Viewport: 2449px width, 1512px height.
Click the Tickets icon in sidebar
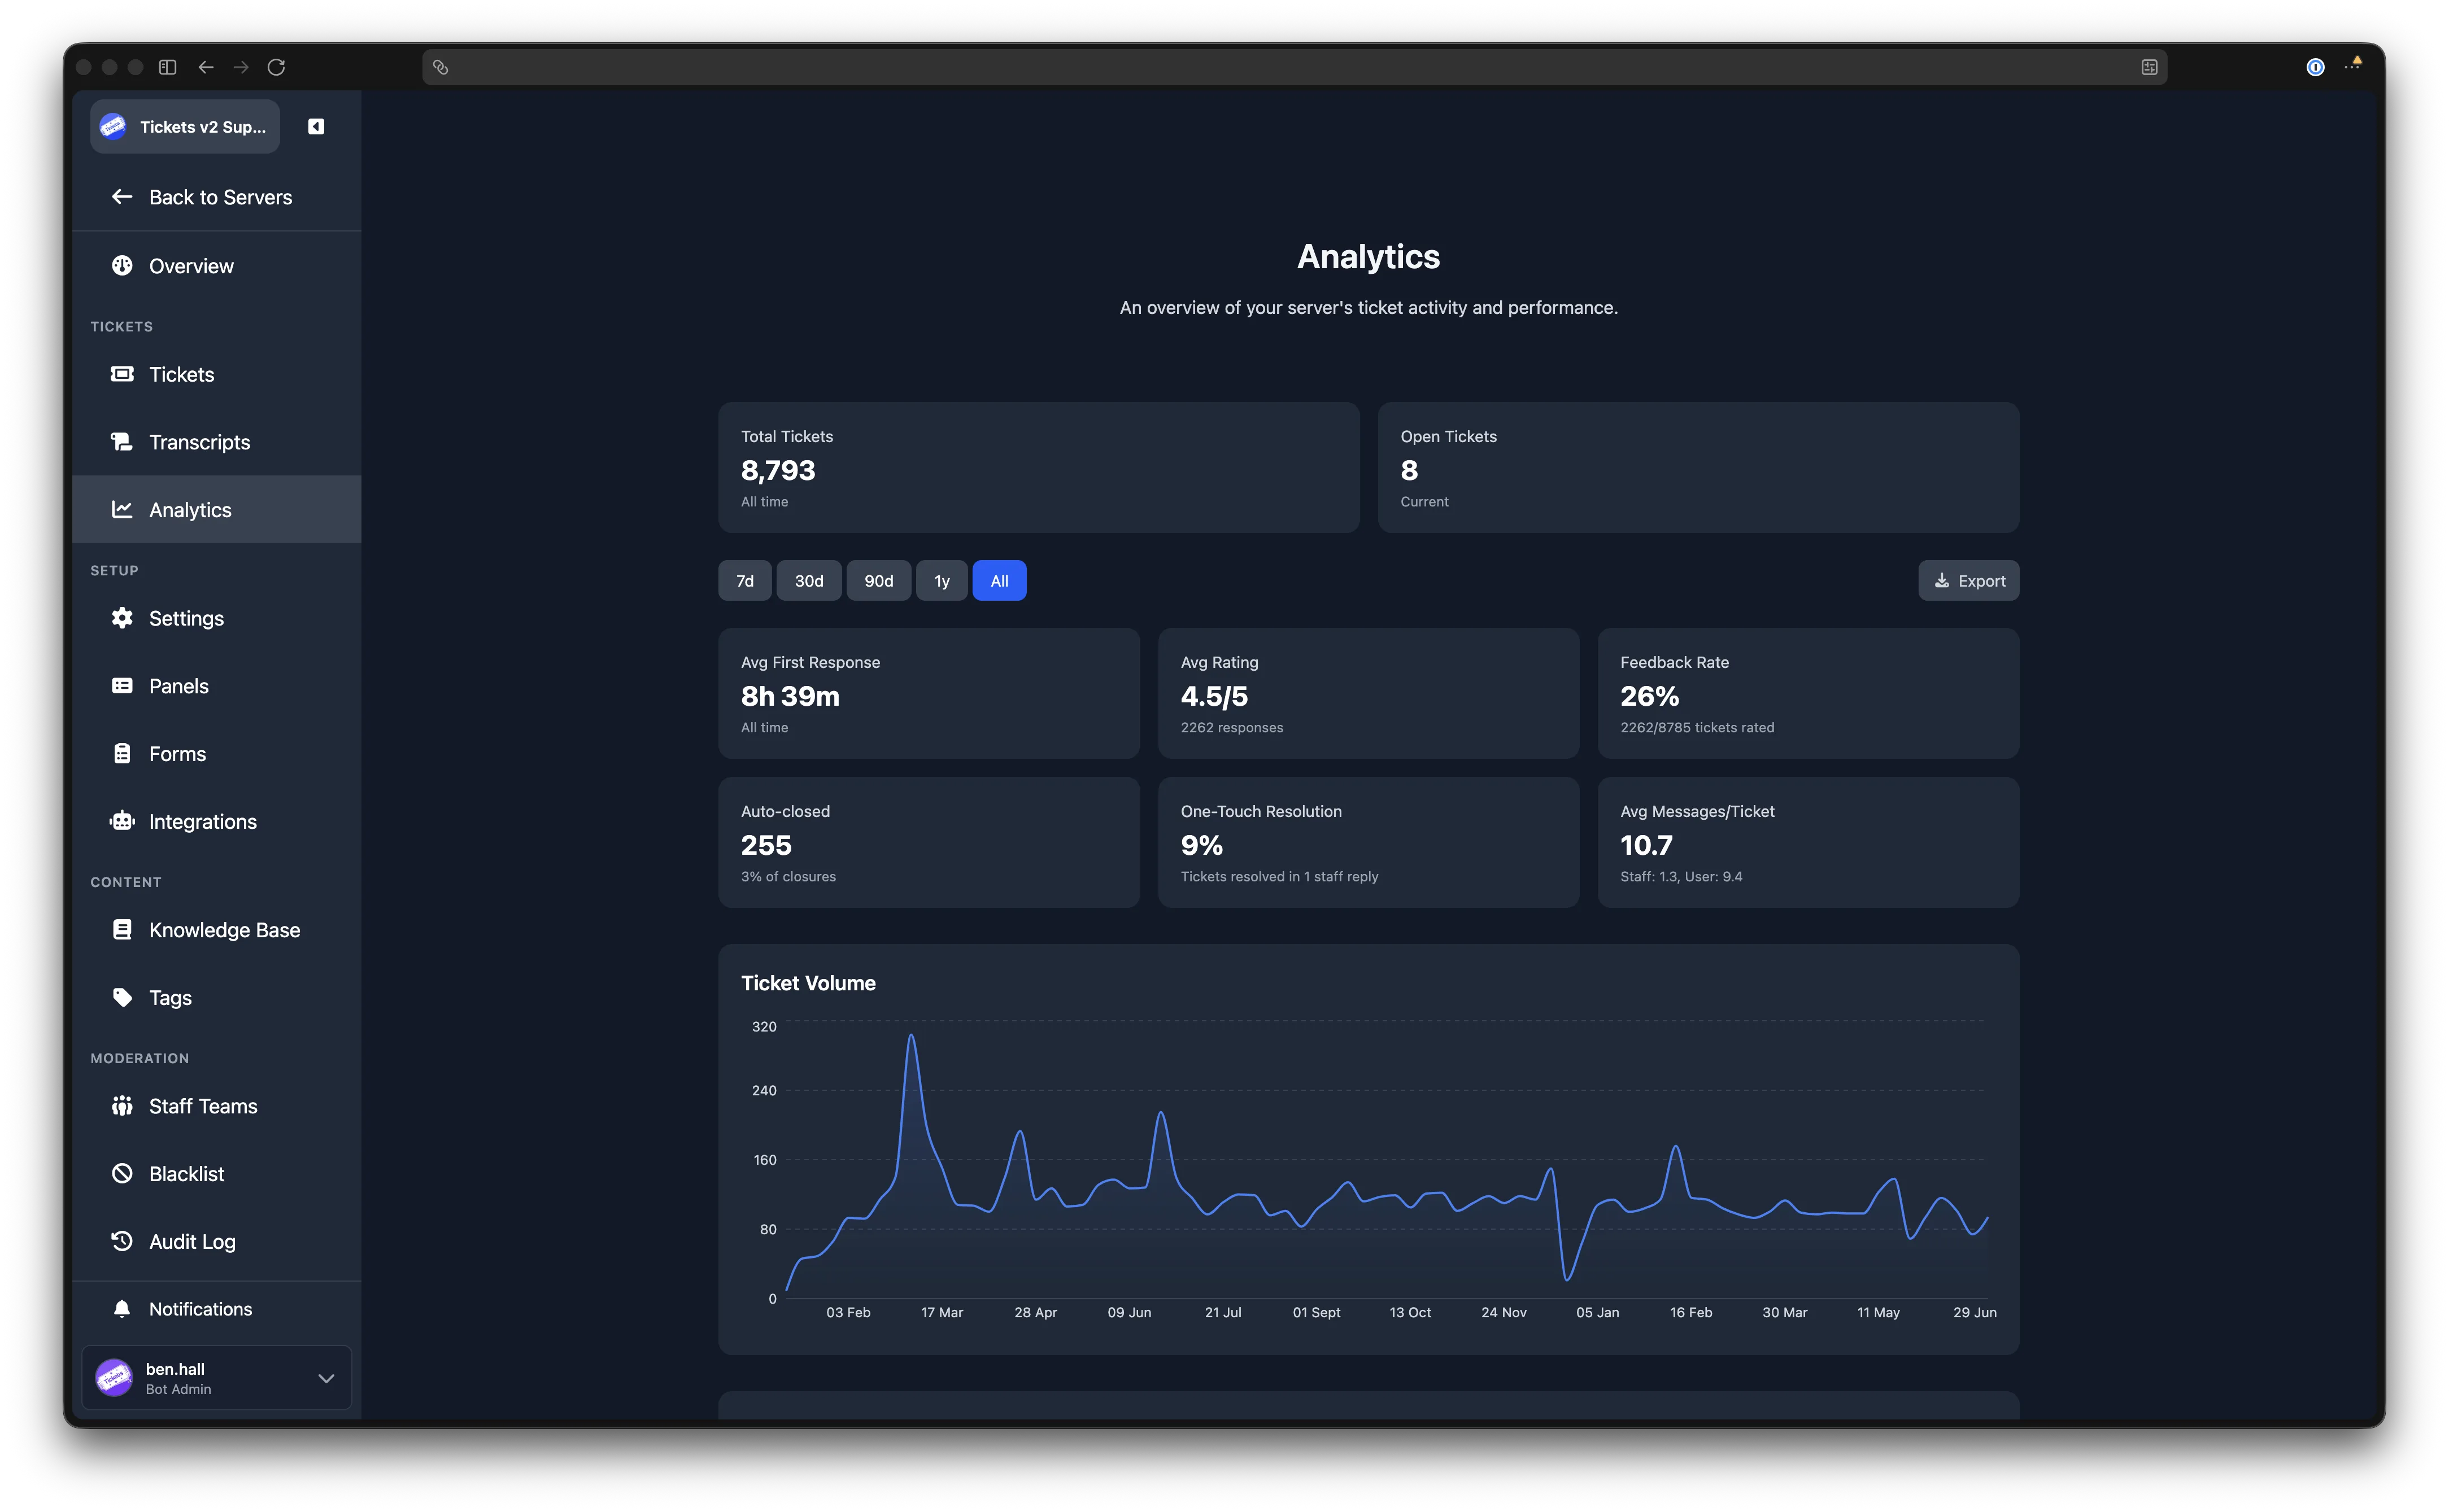click(122, 373)
